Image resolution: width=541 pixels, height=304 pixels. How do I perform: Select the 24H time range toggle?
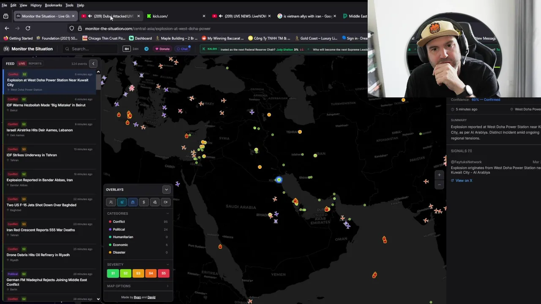tap(136, 49)
